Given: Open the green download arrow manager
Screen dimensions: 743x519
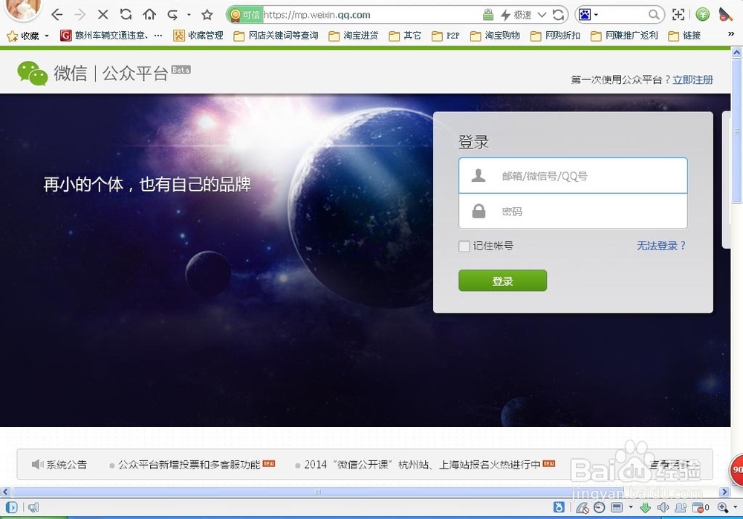Looking at the screenshot, I should pyautogui.click(x=645, y=508).
